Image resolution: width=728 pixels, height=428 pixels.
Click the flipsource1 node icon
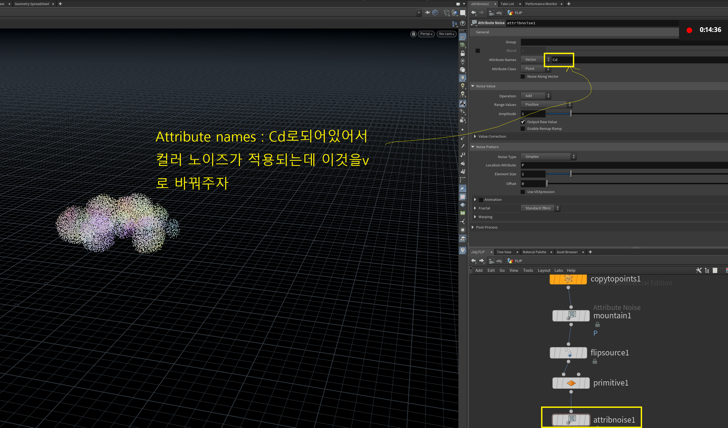[568, 353]
